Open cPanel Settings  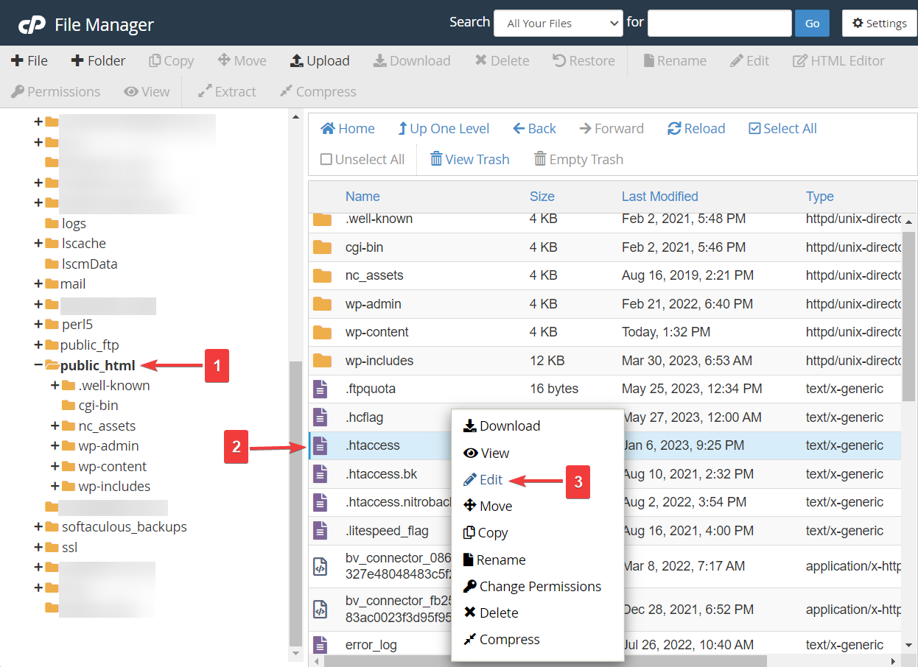pyautogui.click(x=879, y=23)
